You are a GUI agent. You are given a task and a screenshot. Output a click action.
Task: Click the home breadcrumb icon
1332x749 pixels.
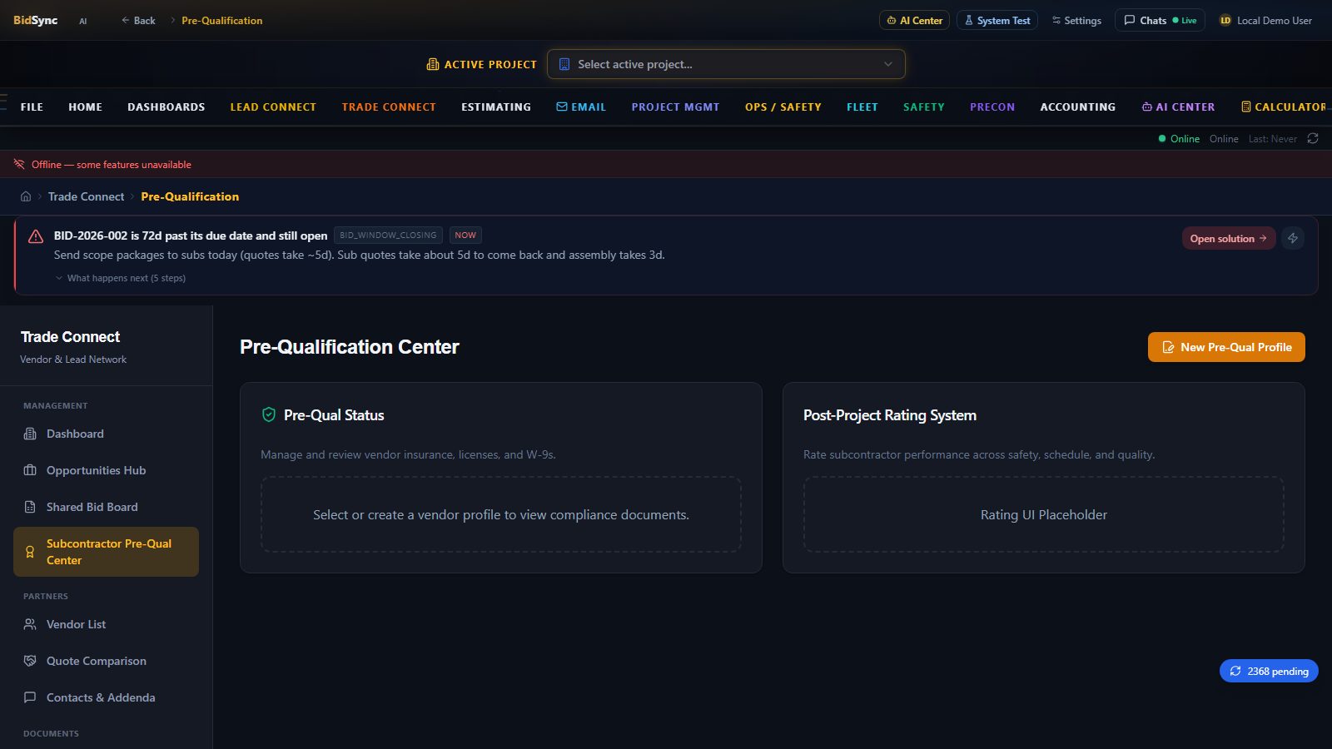click(26, 196)
